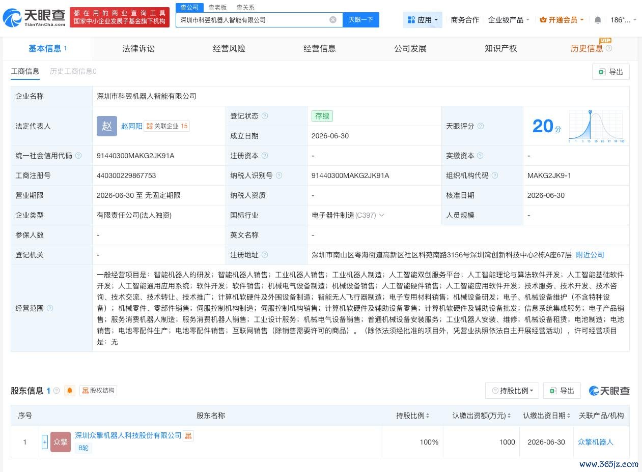The width and height of the screenshot is (642, 472).
Task: Click help icon beside 注册资本
Action: coord(265,156)
